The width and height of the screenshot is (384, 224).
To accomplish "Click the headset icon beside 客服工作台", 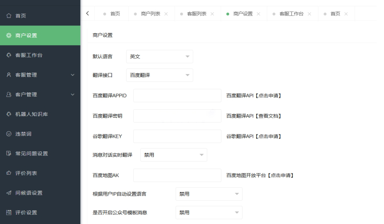I will point(9,55).
